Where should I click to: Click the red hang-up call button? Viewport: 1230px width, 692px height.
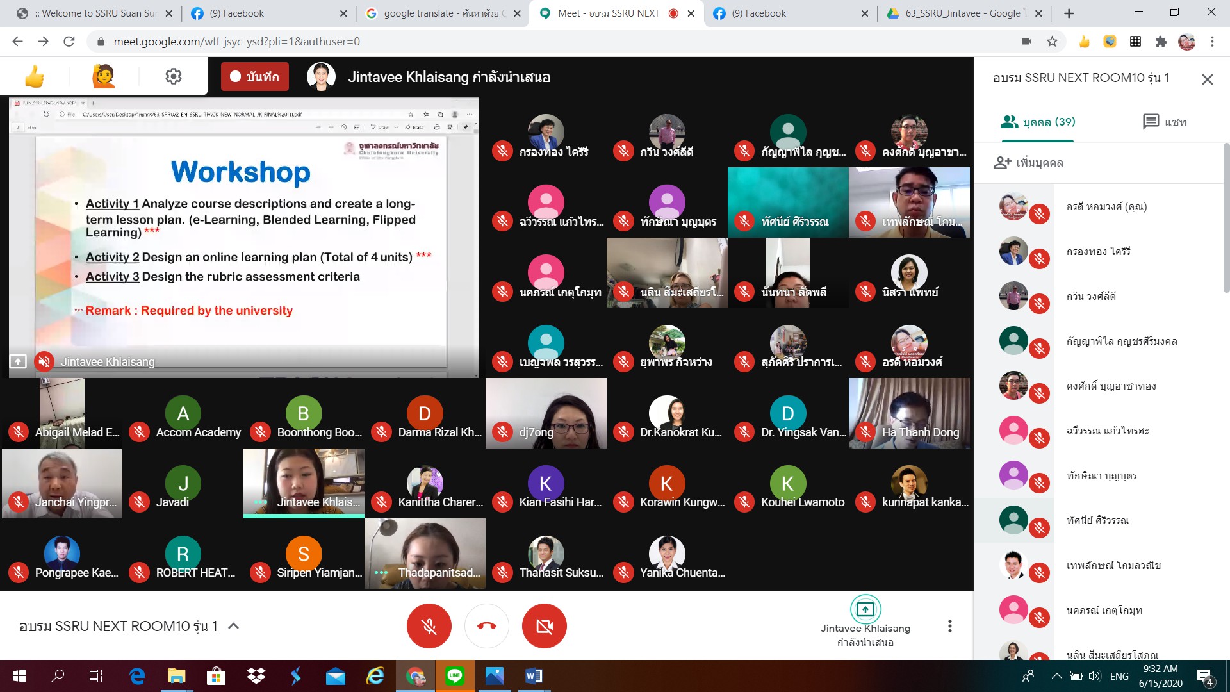click(x=487, y=626)
